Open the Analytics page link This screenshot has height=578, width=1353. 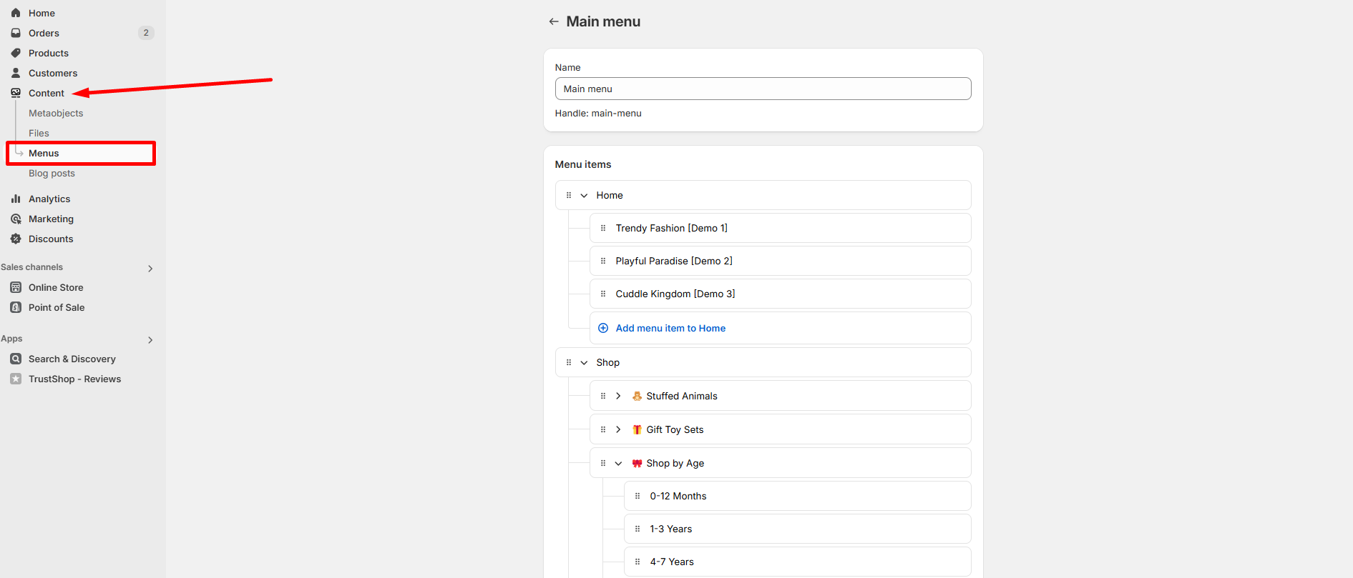coord(49,199)
